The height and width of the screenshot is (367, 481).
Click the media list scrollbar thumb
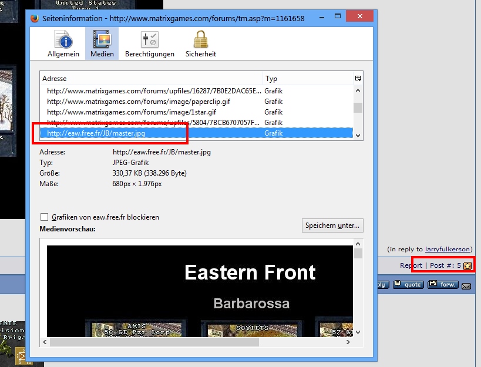tap(358, 108)
